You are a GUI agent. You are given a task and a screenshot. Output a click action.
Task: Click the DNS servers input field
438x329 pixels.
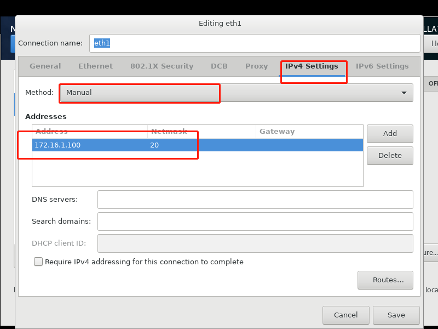pyautogui.click(x=255, y=200)
